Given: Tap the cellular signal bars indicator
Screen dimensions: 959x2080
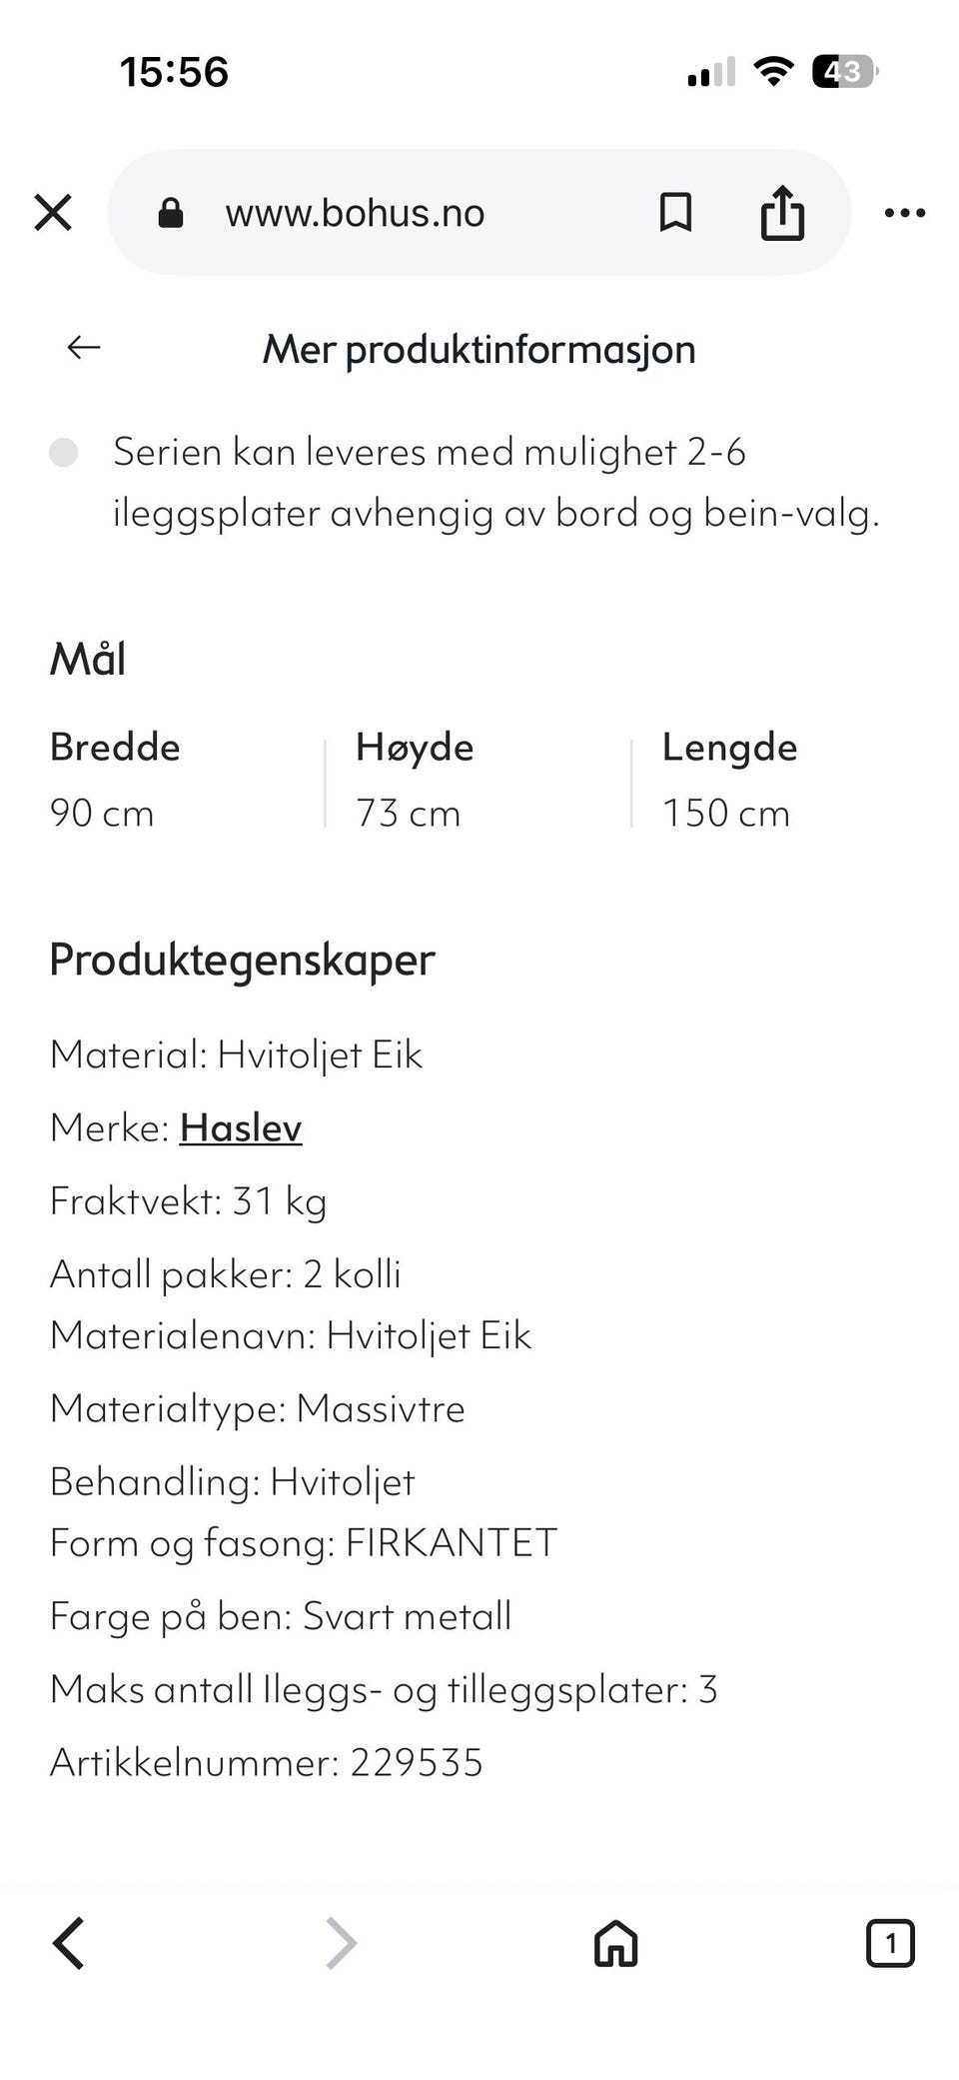Looking at the screenshot, I should click(x=707, y=69).
